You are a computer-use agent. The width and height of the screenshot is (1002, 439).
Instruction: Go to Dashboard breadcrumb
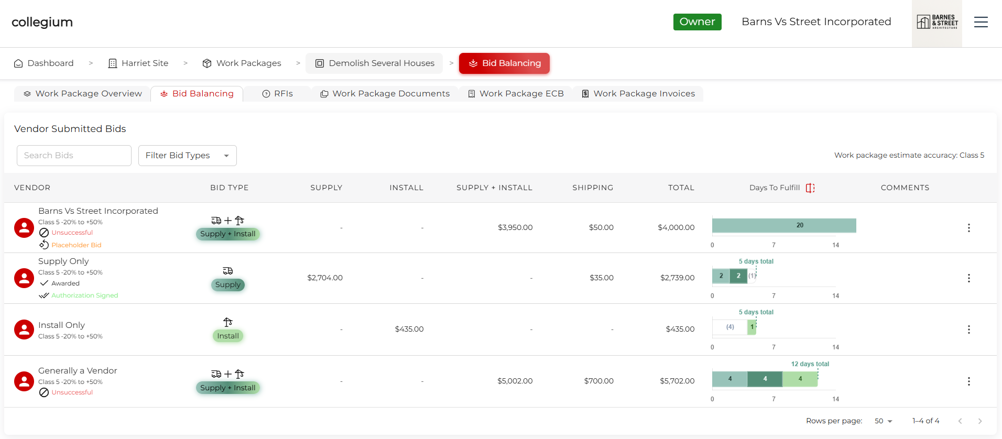(x=43, y=63)
